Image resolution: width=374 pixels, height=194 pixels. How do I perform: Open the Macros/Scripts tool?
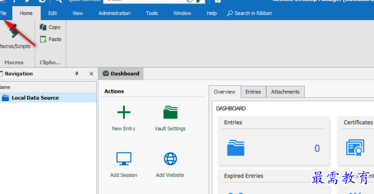click(x=14, y=36)
